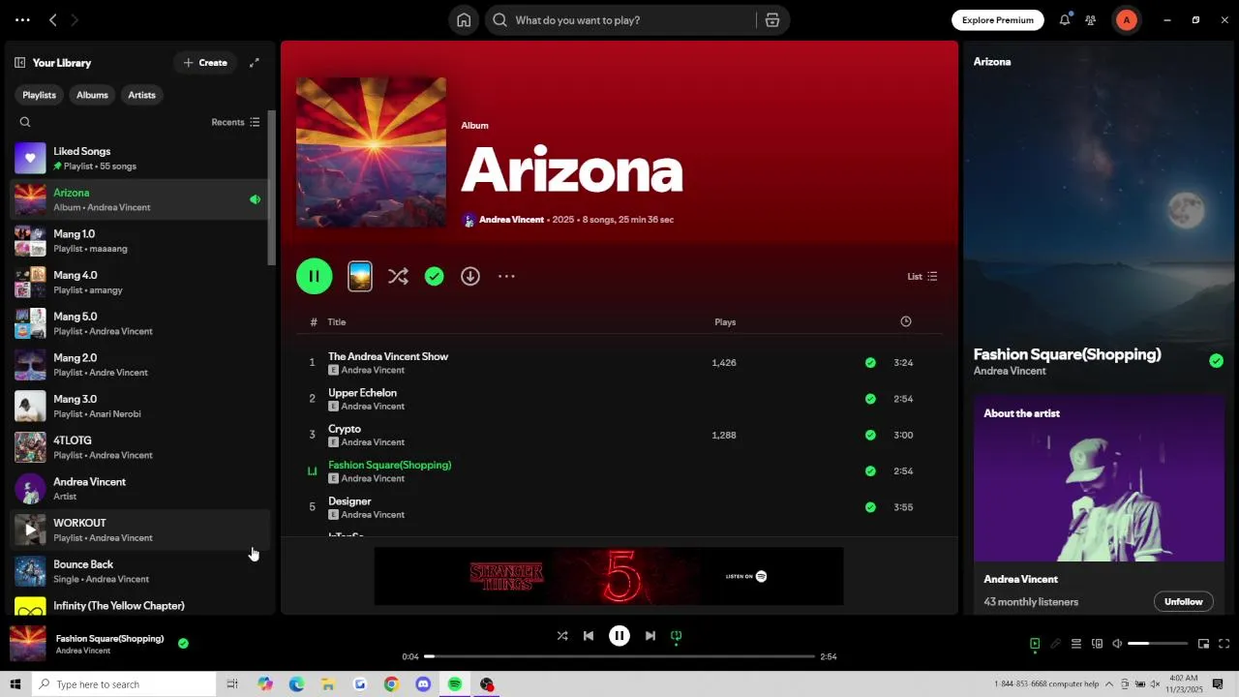Toggle the album saved checkmark
Image resolution: width=1239 pixels, height=697 pixels.
click(x=435, y=277)
